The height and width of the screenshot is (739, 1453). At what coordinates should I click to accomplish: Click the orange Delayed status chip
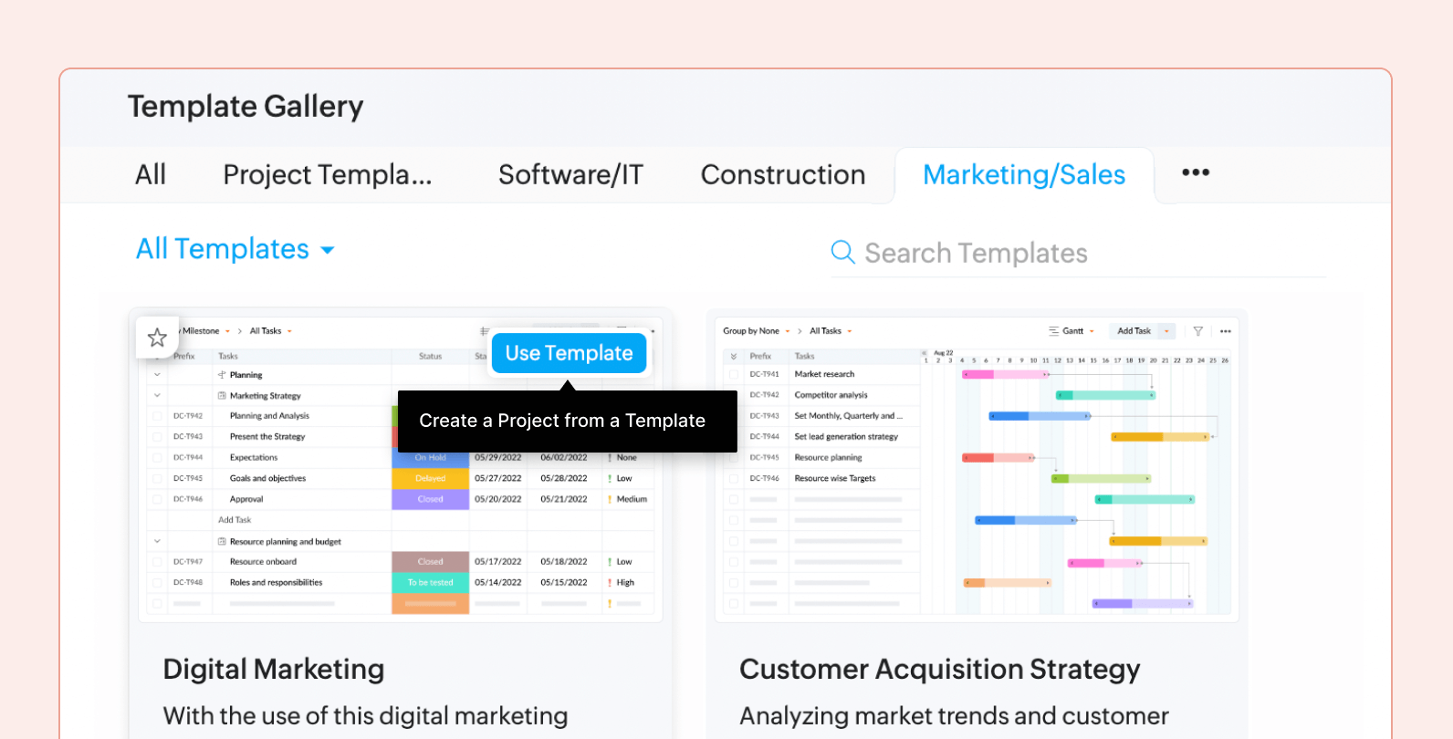pos(430,477)
